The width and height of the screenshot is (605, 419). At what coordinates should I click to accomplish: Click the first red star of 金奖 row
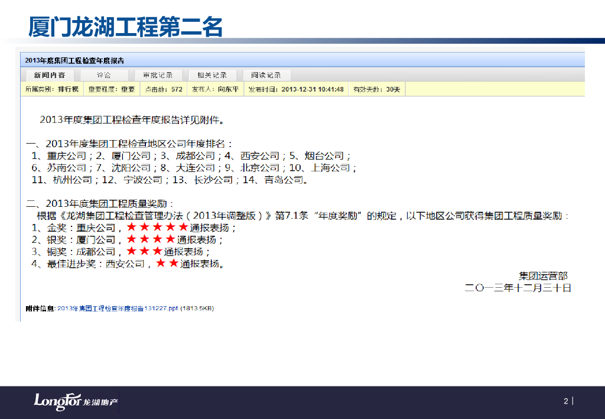pos(132,227)
